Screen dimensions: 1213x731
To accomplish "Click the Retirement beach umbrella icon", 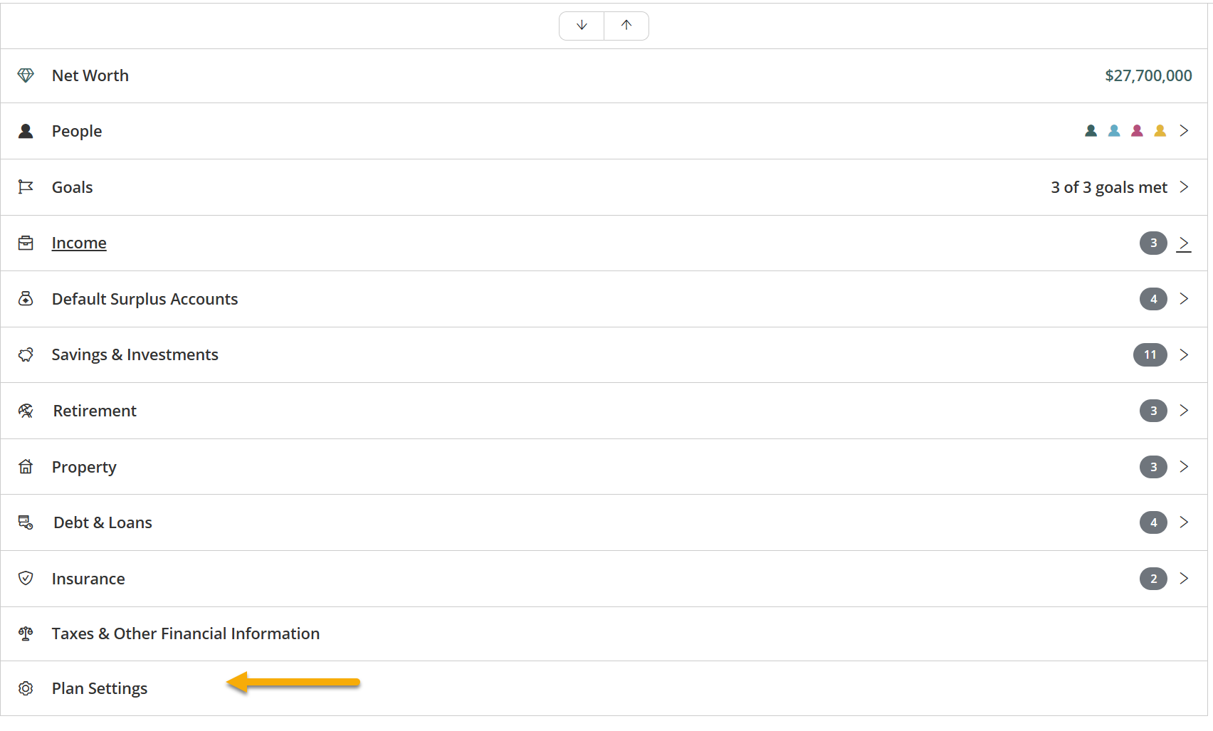I will click(x=26, y=411).
